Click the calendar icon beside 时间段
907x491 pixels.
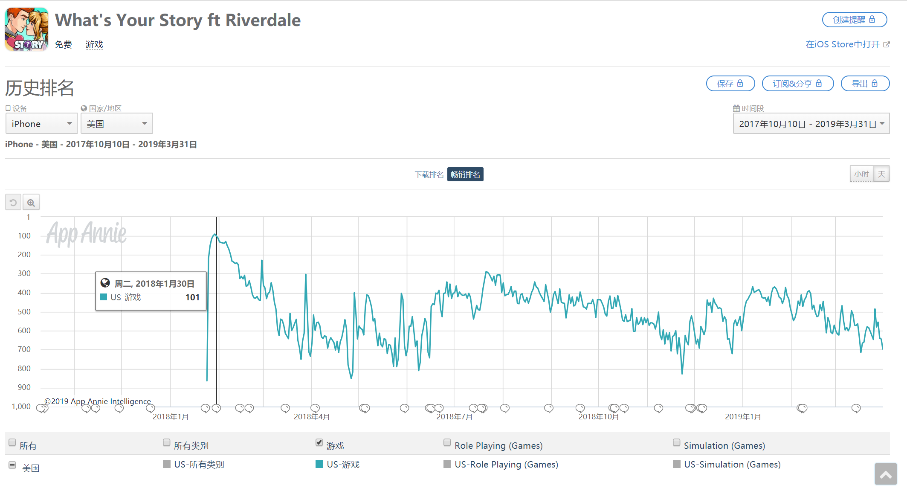736,108
